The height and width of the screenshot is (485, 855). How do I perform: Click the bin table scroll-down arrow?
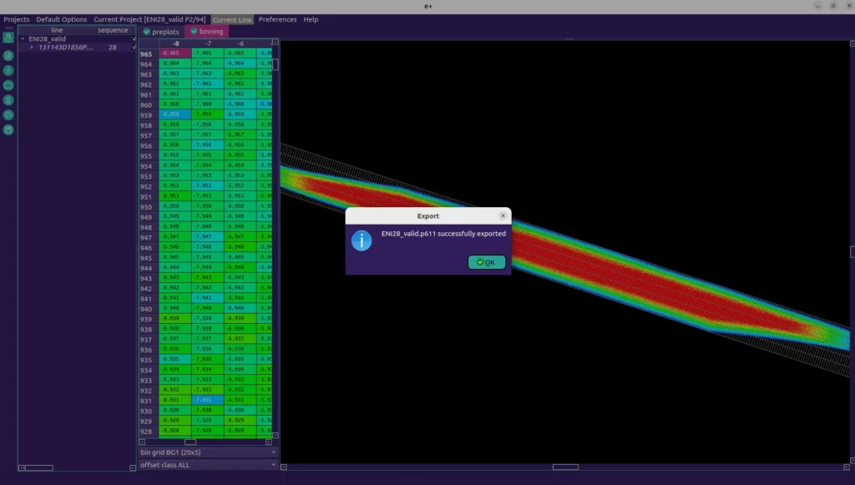275,436
